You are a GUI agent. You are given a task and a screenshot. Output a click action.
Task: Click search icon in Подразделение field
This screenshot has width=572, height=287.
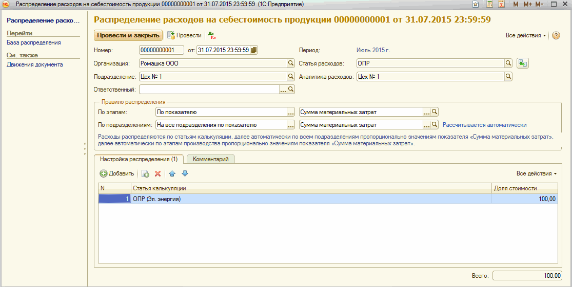[291, 76]
